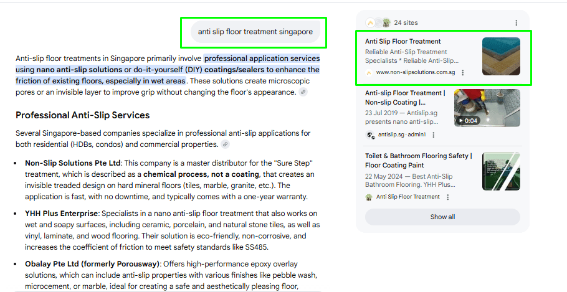Click more options beside antislip.sg admin1

click(434, 135)
